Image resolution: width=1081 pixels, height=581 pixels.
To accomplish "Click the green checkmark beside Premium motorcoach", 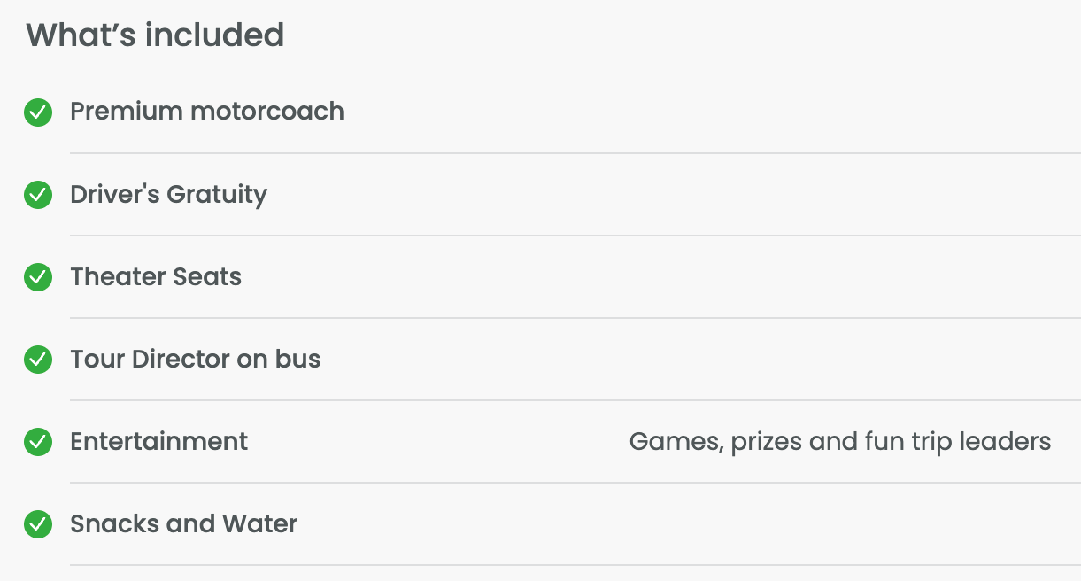I will 38,112.
